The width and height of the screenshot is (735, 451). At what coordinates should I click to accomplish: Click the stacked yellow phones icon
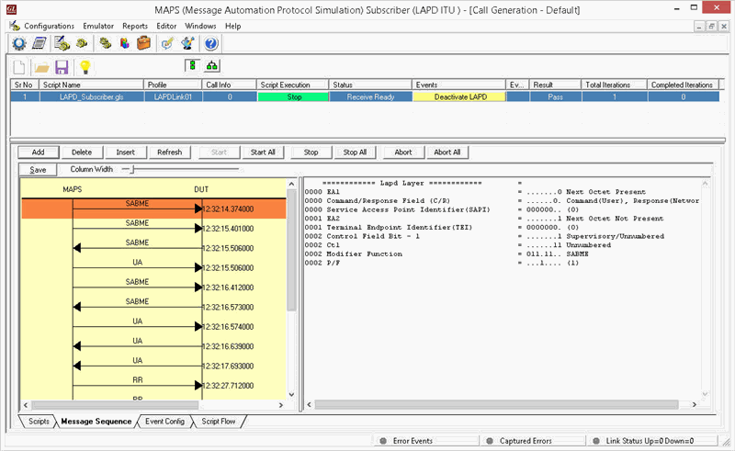[105, 43]
